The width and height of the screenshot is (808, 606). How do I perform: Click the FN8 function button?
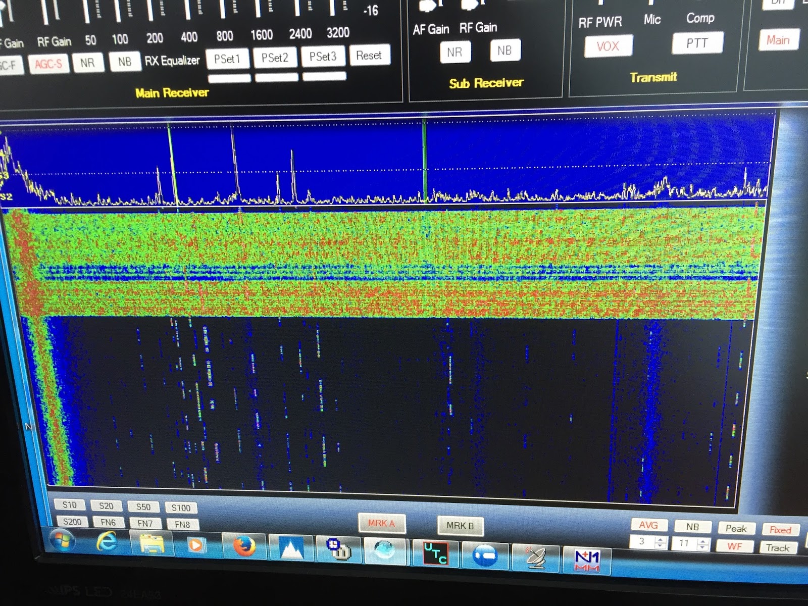[x=183, y=524]
